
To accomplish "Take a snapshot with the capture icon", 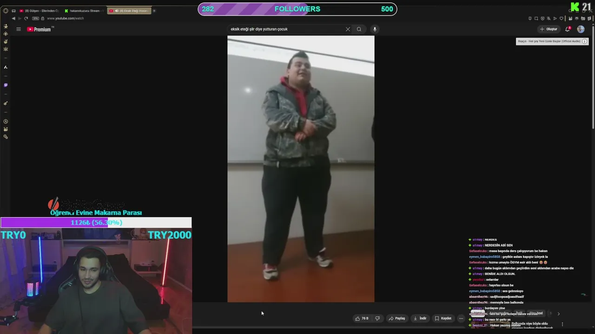I will coord(536,18).
